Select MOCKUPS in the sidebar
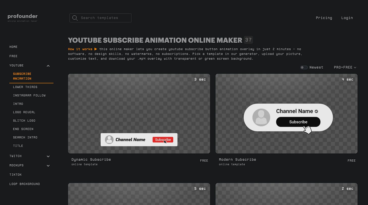 click(x=16, y=165)
